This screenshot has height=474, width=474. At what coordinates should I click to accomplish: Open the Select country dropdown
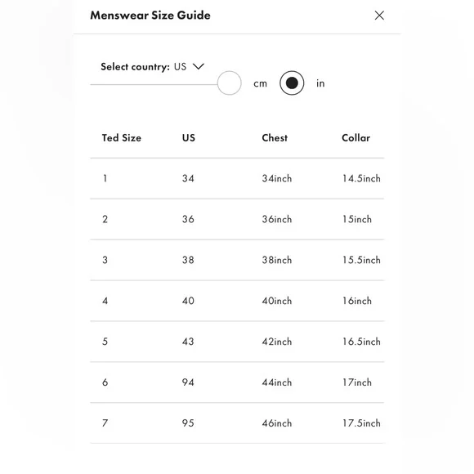(x=153, y=66)
